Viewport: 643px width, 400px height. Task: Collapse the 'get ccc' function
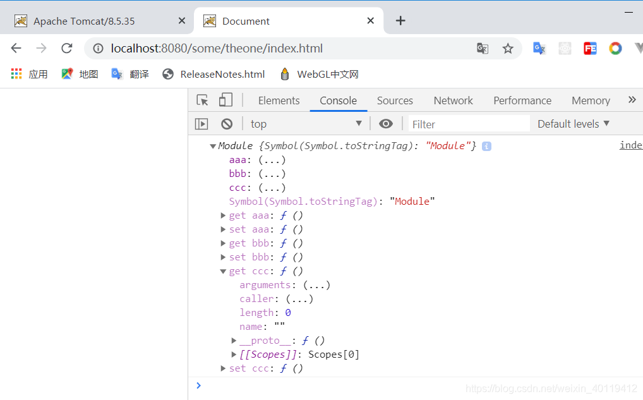(223, 271)
